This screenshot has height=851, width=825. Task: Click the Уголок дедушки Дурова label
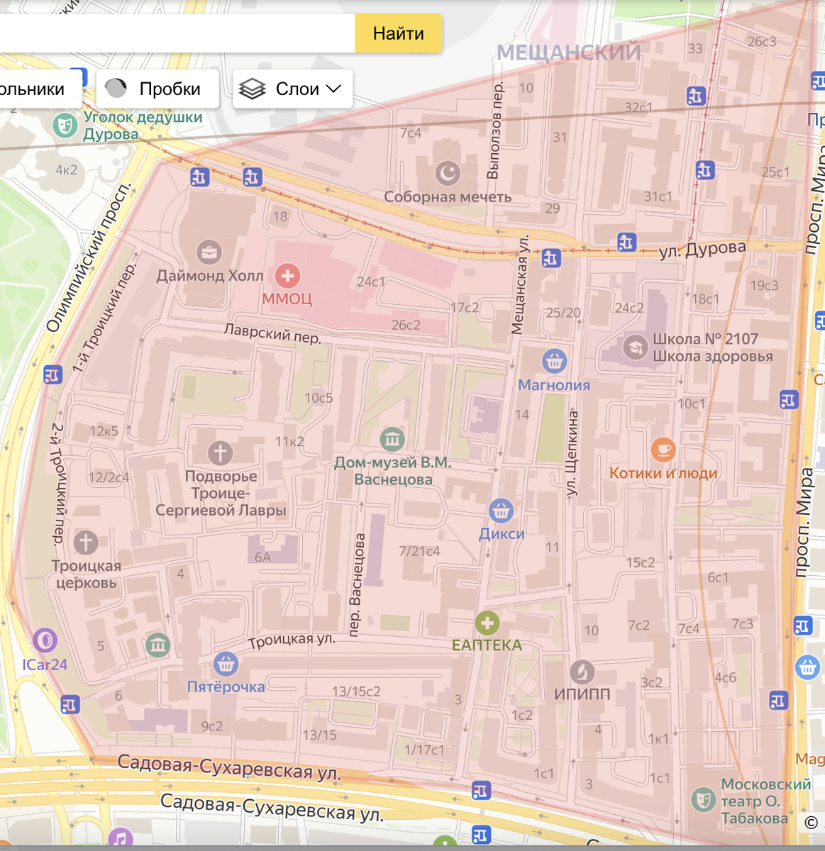(x=143, y=126)
